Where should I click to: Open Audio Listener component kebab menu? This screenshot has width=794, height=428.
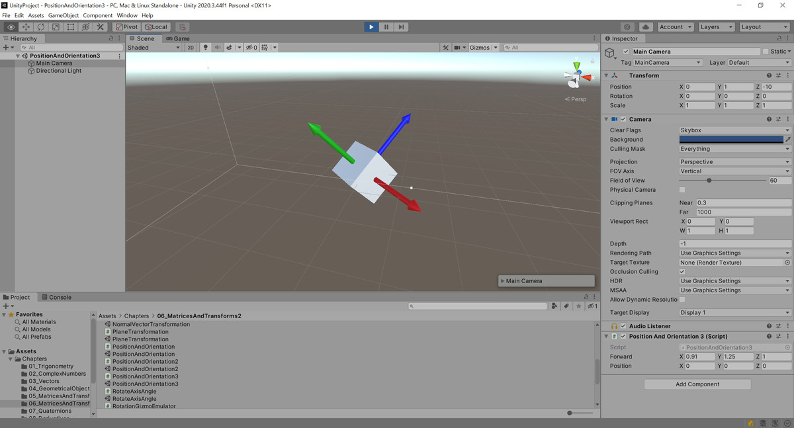click(787, 326)
